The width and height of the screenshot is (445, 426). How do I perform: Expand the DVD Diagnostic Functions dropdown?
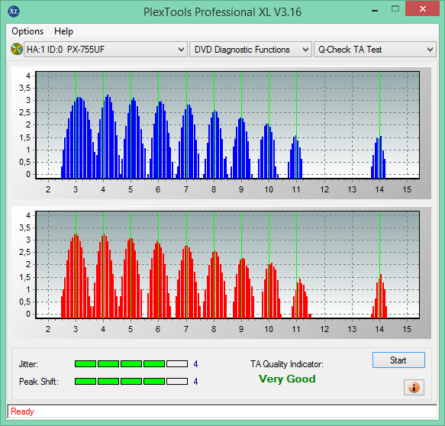[x=250, y=50]
